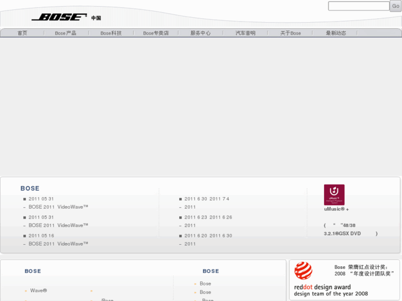Click the 中国 label beside the logo

click(x=96, y=18)
